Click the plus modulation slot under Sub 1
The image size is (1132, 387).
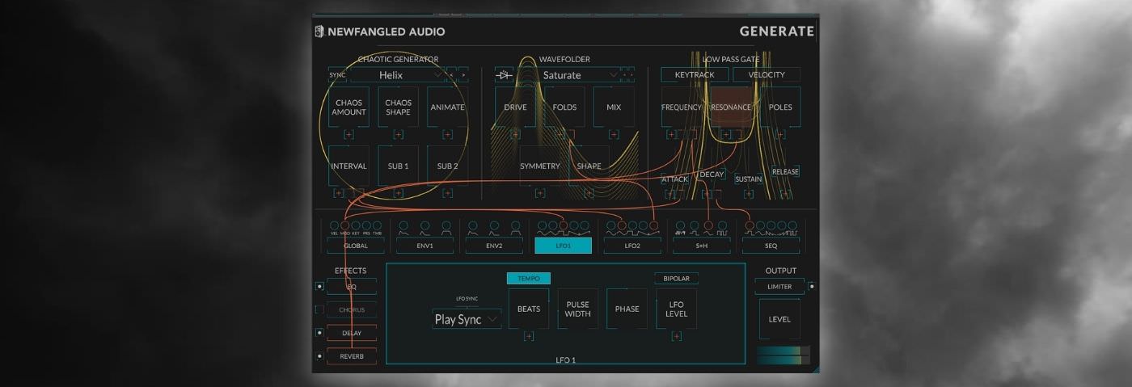coord(399,193)
